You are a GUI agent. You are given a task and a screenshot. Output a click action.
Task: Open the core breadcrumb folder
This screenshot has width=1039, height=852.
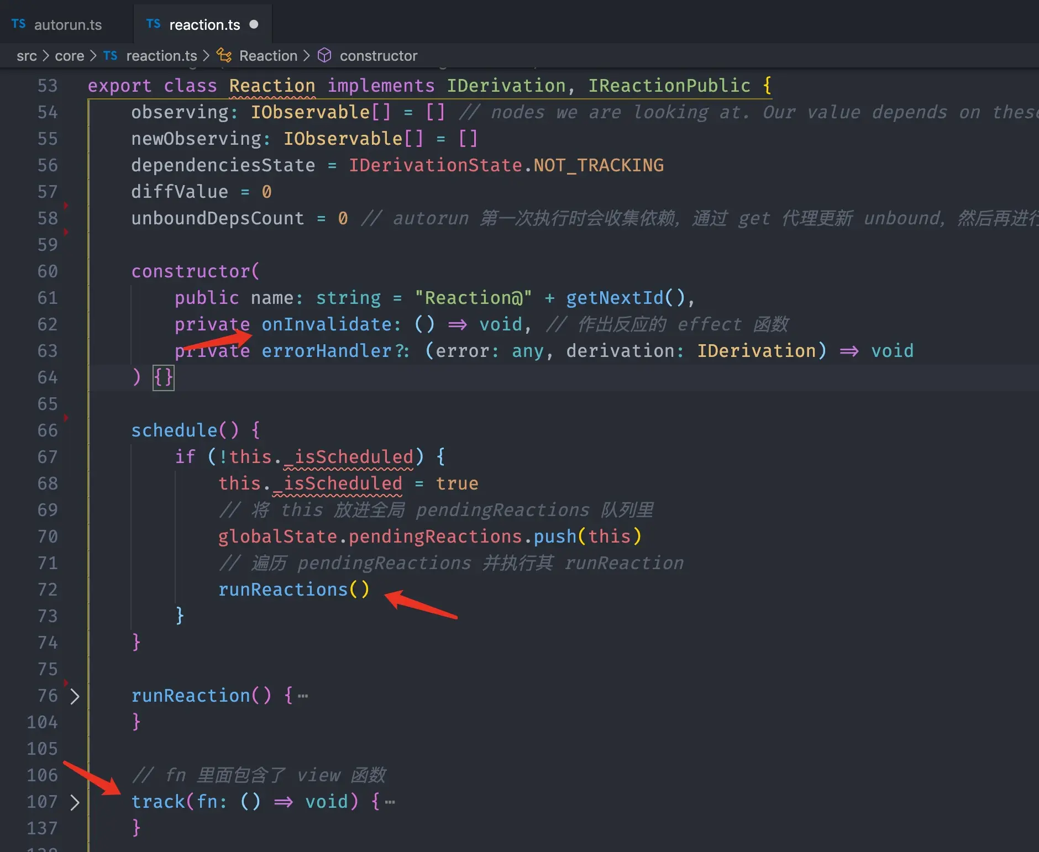(70, 56)
